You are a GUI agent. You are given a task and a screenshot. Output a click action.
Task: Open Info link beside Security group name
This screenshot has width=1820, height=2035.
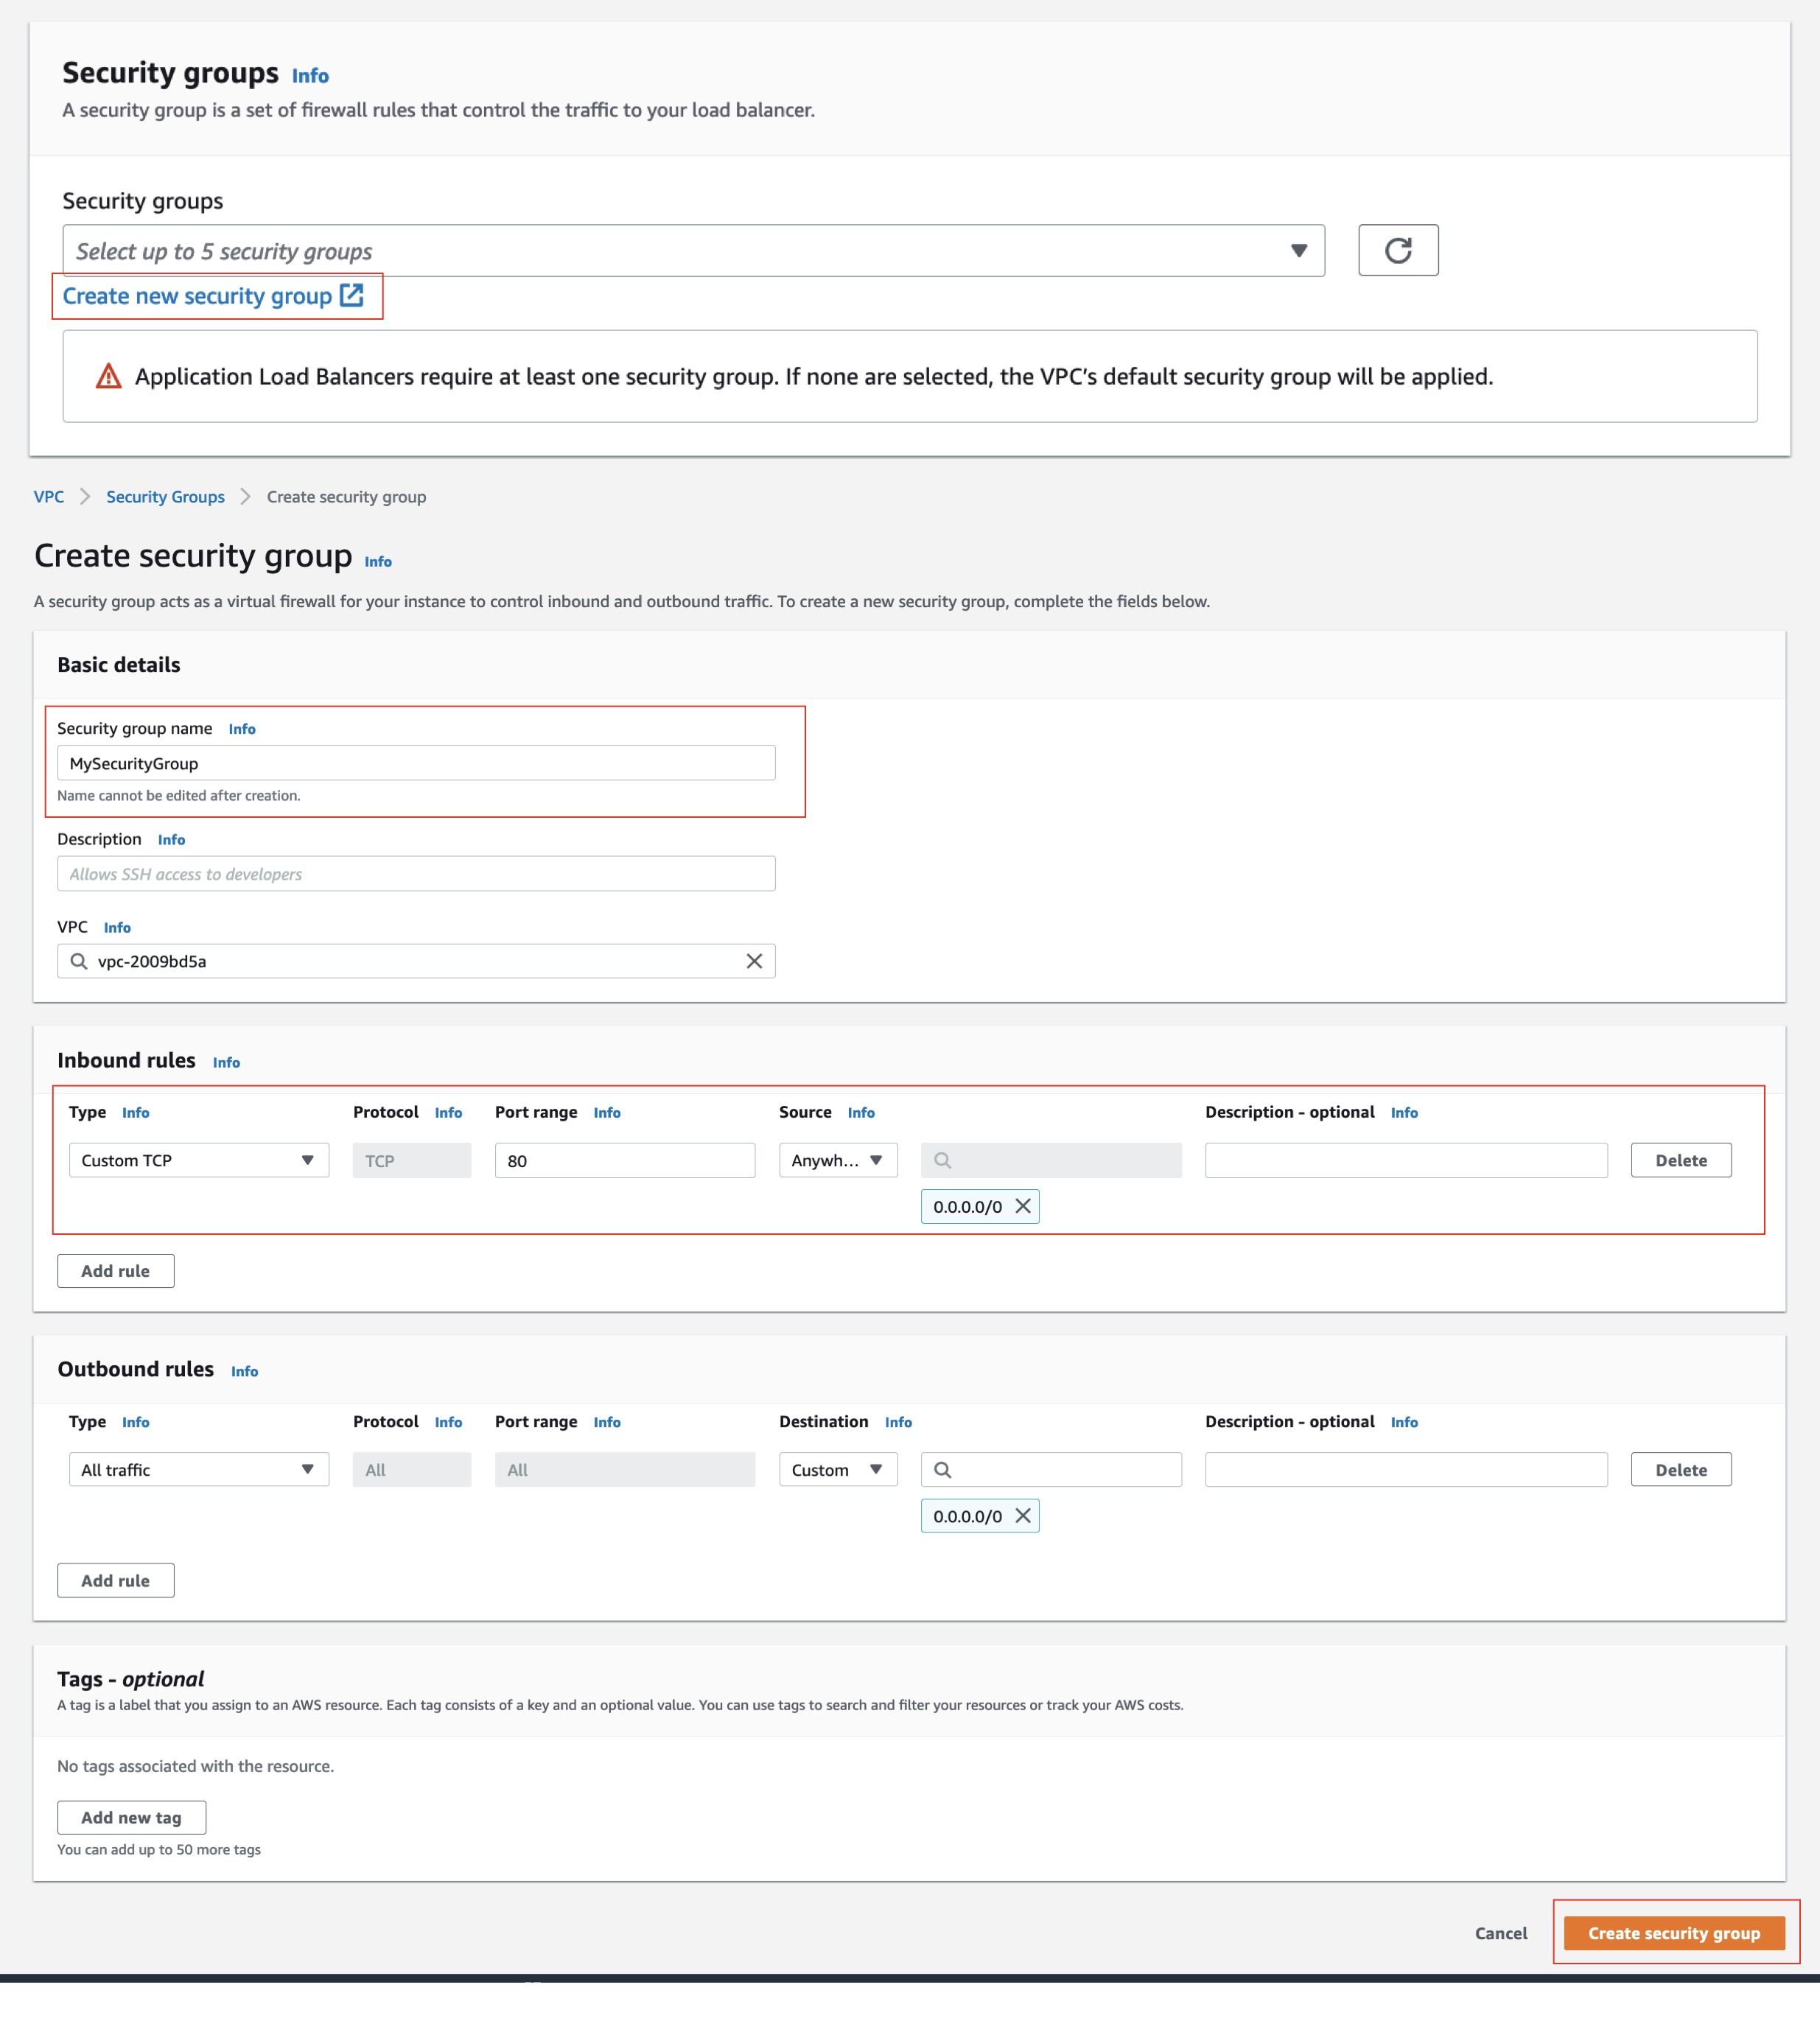[242, 729]
